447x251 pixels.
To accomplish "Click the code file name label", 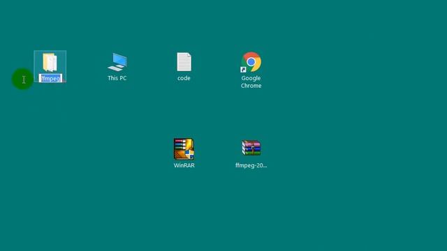I will coord(184,78).
